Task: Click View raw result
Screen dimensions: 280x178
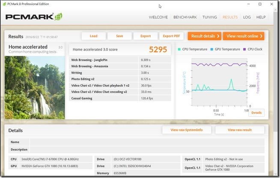Action: (240, 130)
